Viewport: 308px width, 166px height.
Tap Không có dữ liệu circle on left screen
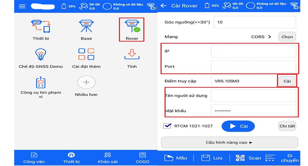click(107, 6)
